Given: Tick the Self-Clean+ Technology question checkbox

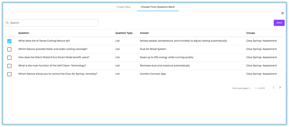Looking at the screenshot, I should pyautogui.click(x=9, y=66).
